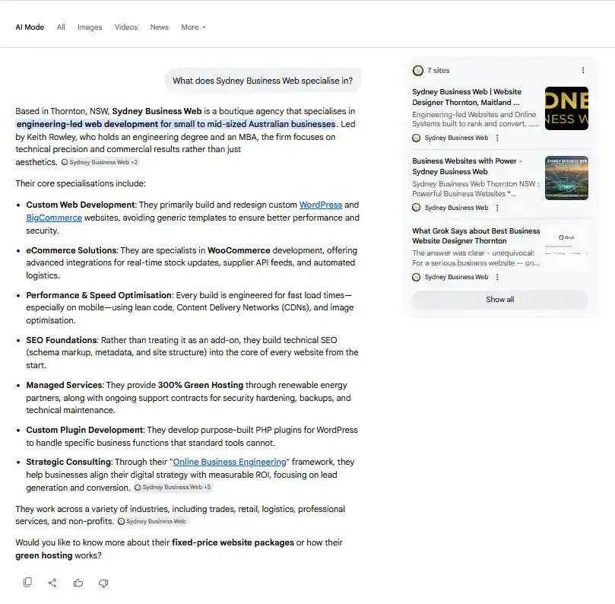Expand the Sydney Business Web +5 citation chip
The height and width of the screenshot is (604, 615).
coord(173,487)
